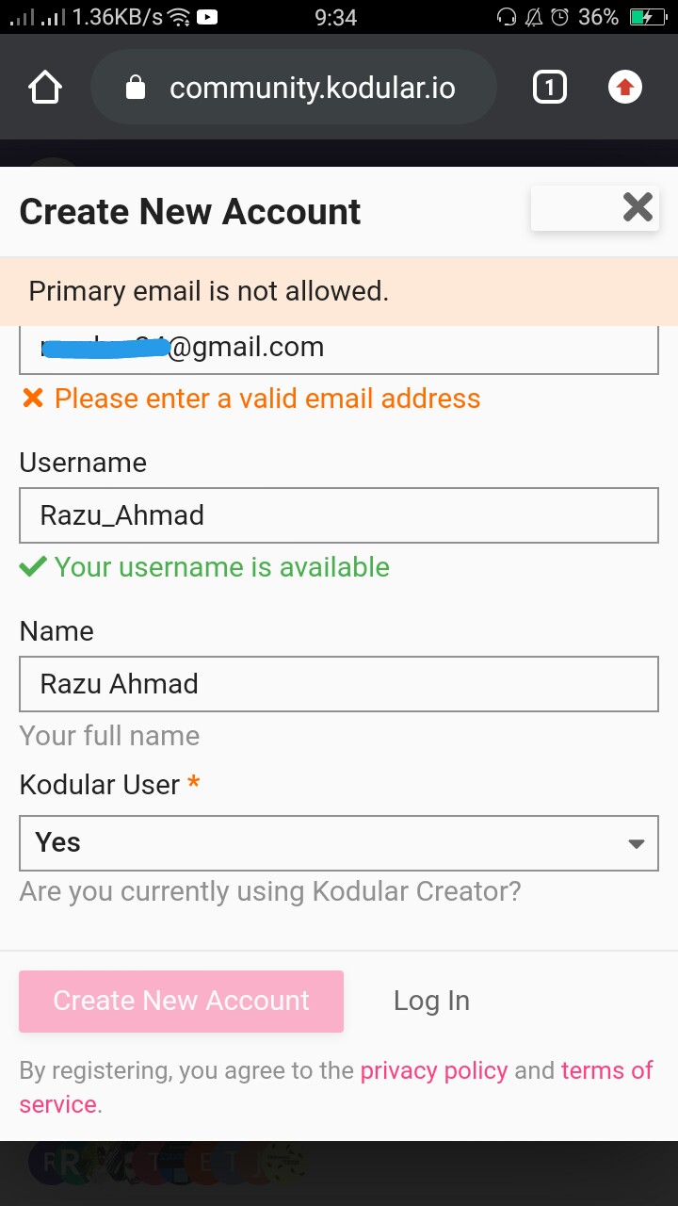The image size is (678, 1206).
Task: Open the terms of service link
Action: point(606,1071)
